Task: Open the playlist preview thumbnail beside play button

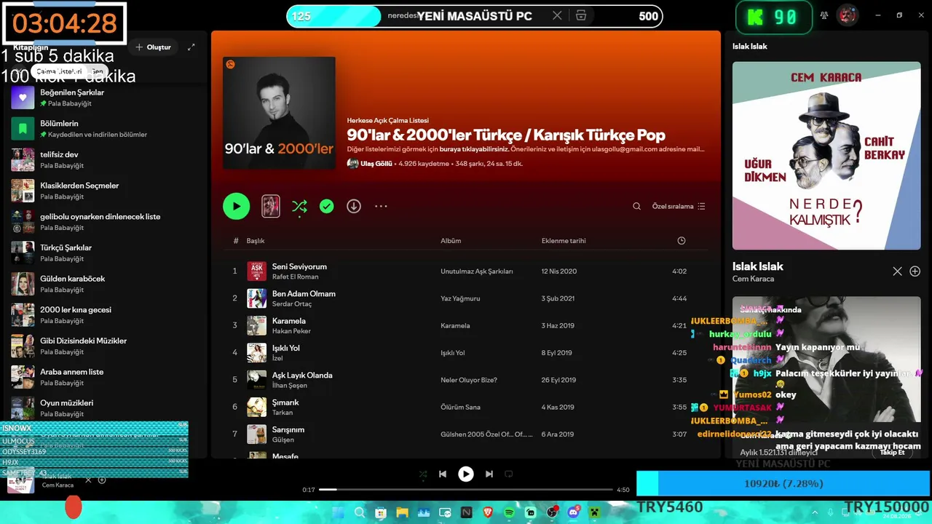Action: [x=271, y=206]
